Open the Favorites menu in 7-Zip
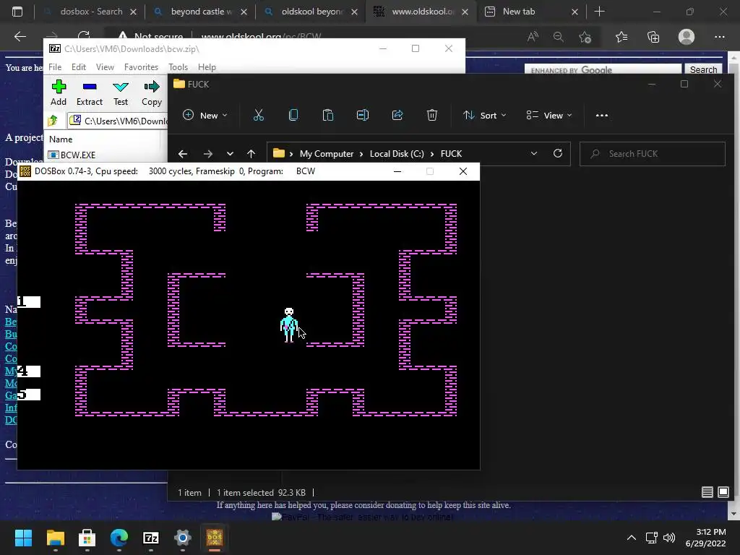Screen dimensions: 740x555 point(141,67)
